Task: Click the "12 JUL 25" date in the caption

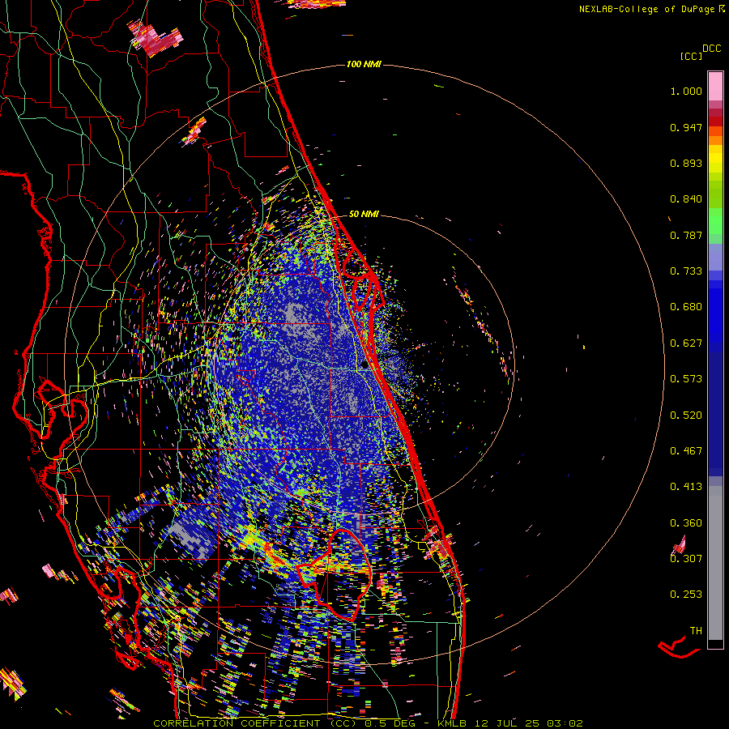Action: click(507, 723)
